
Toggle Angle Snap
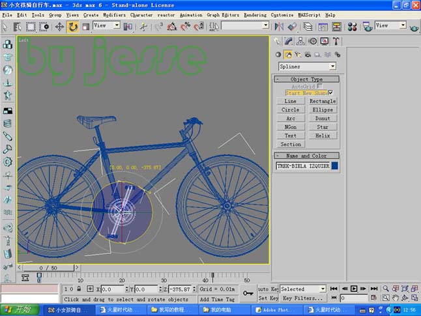[x=172, y=27]
